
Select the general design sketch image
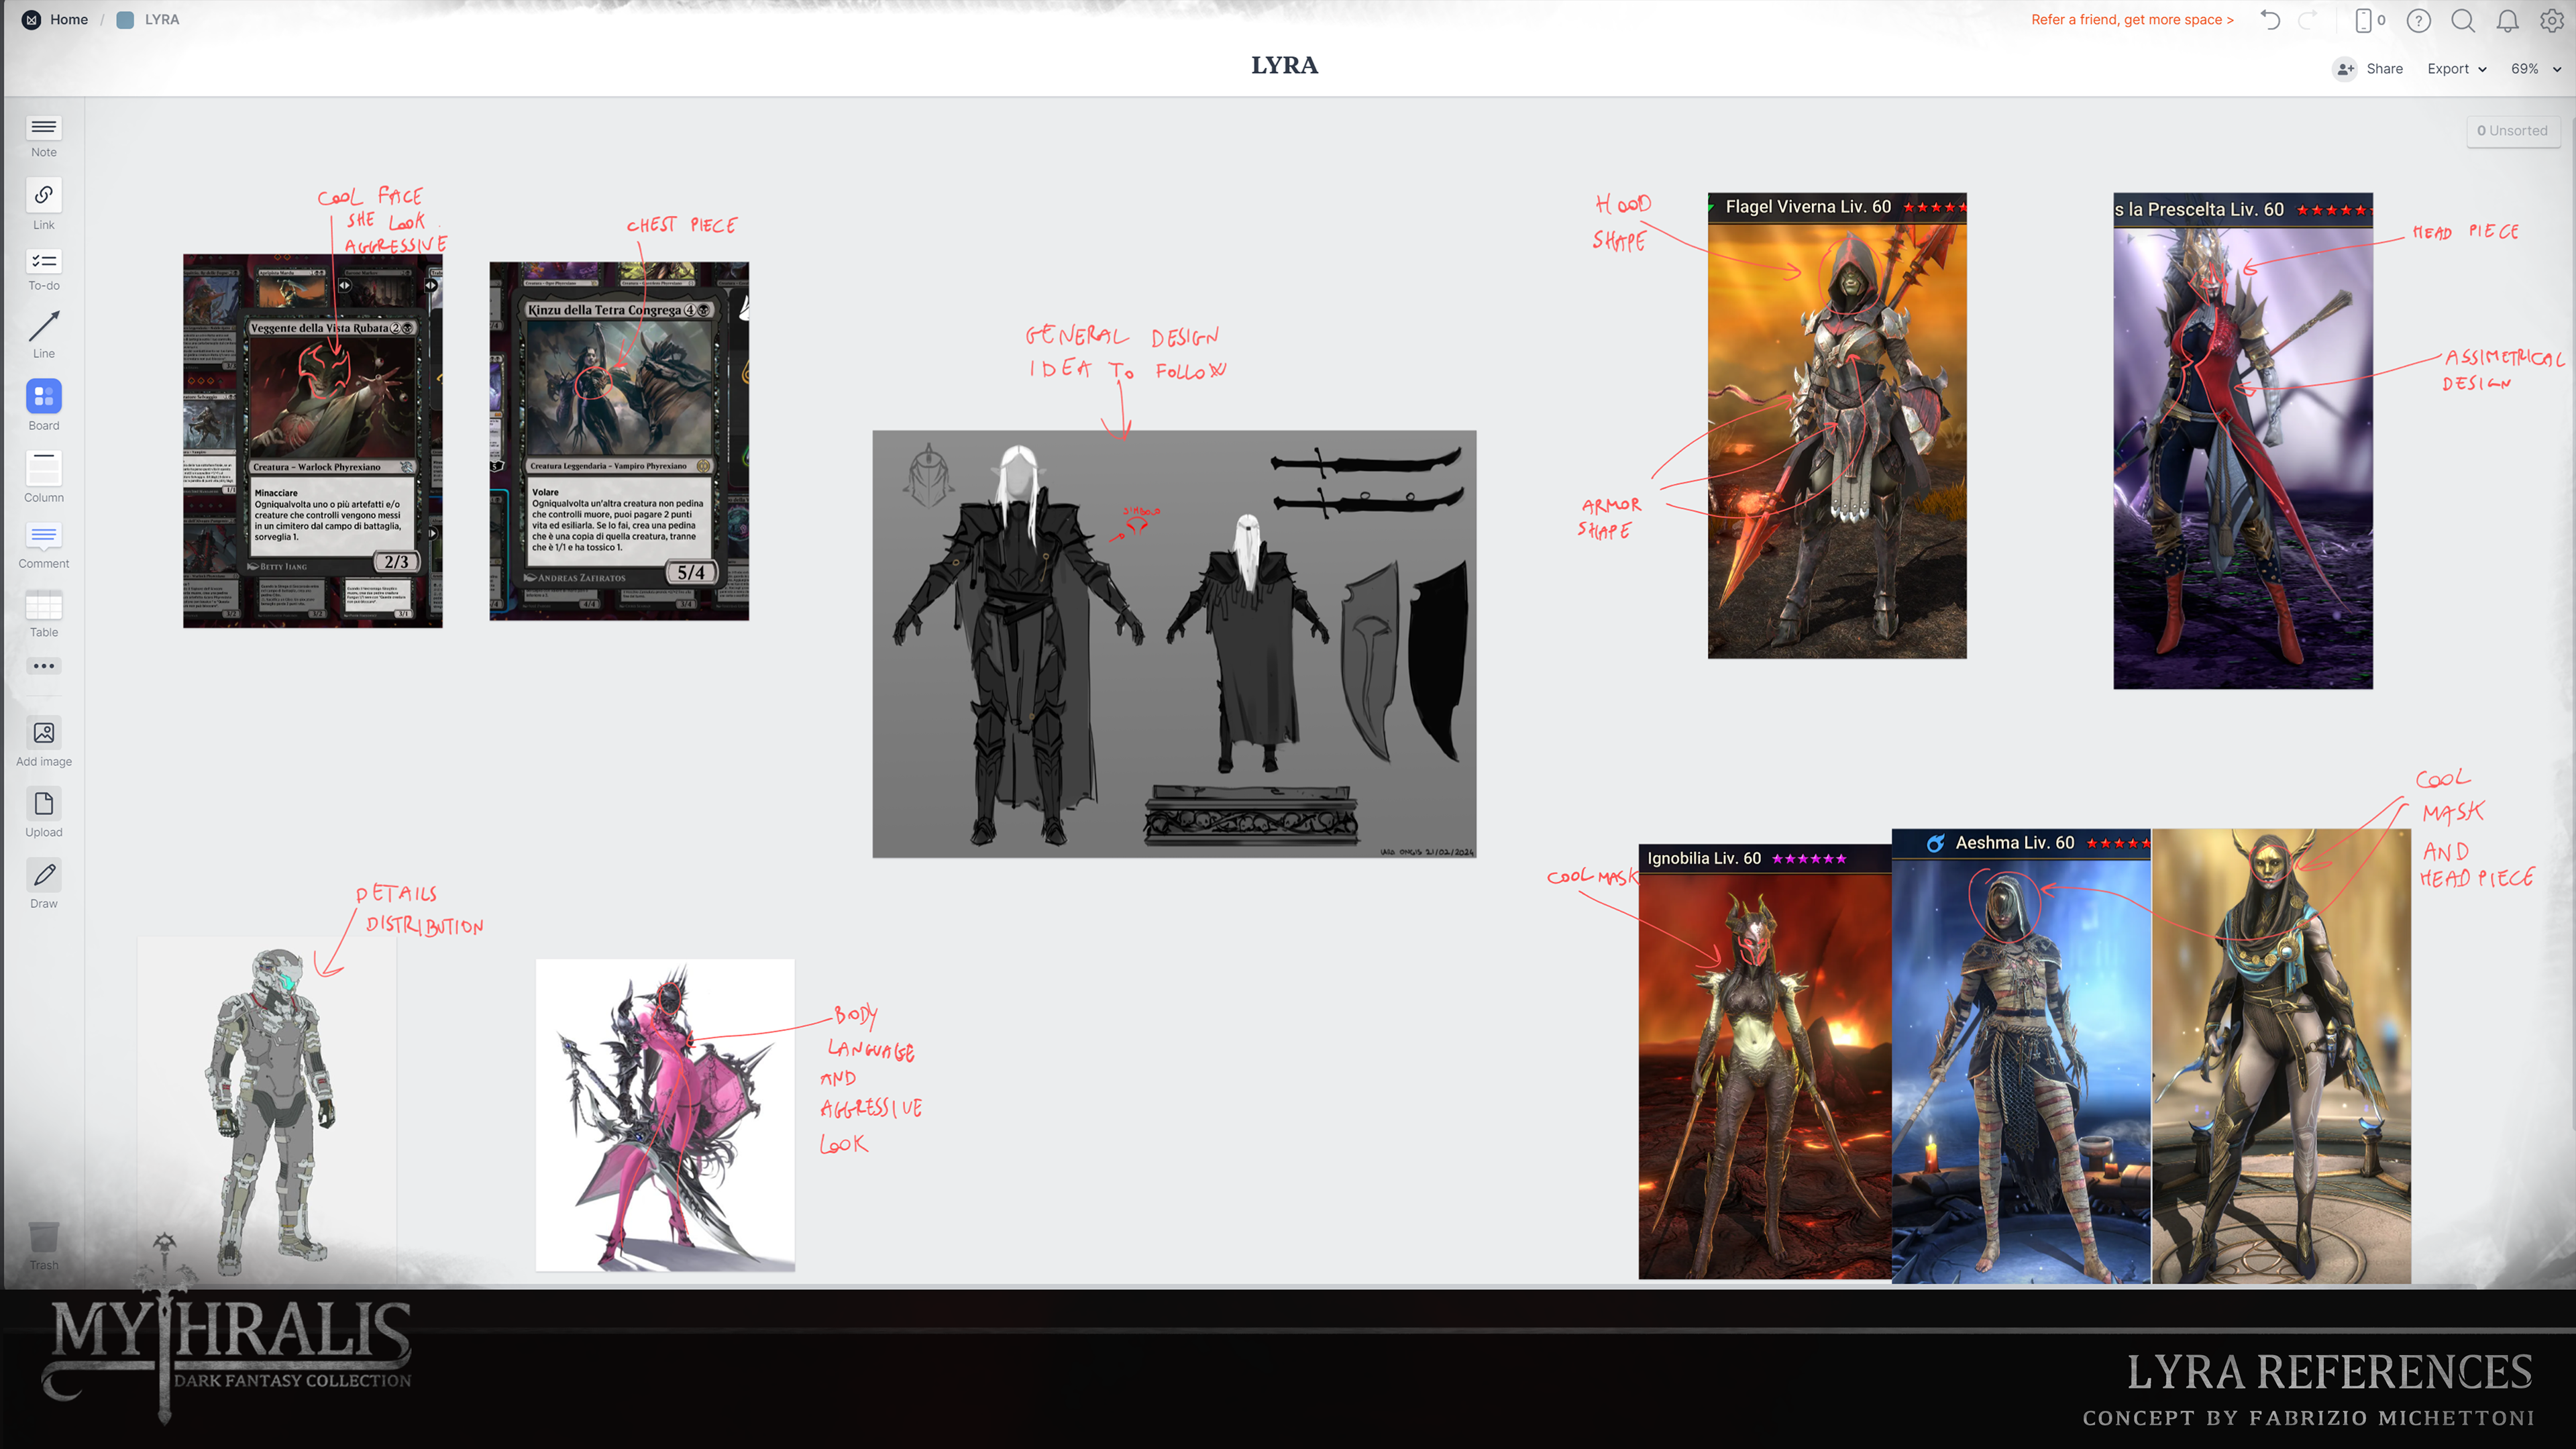pyautogui.click(x=1173, y=643)
